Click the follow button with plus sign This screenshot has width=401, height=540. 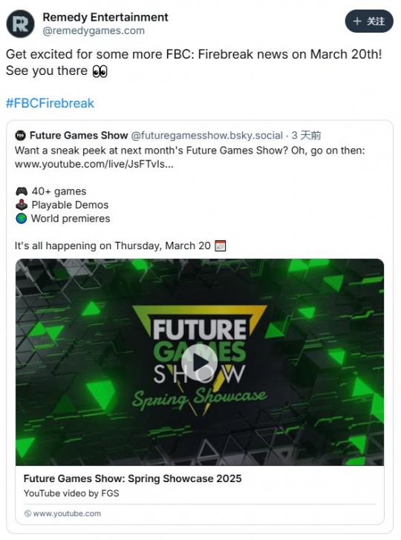(369, 22)
